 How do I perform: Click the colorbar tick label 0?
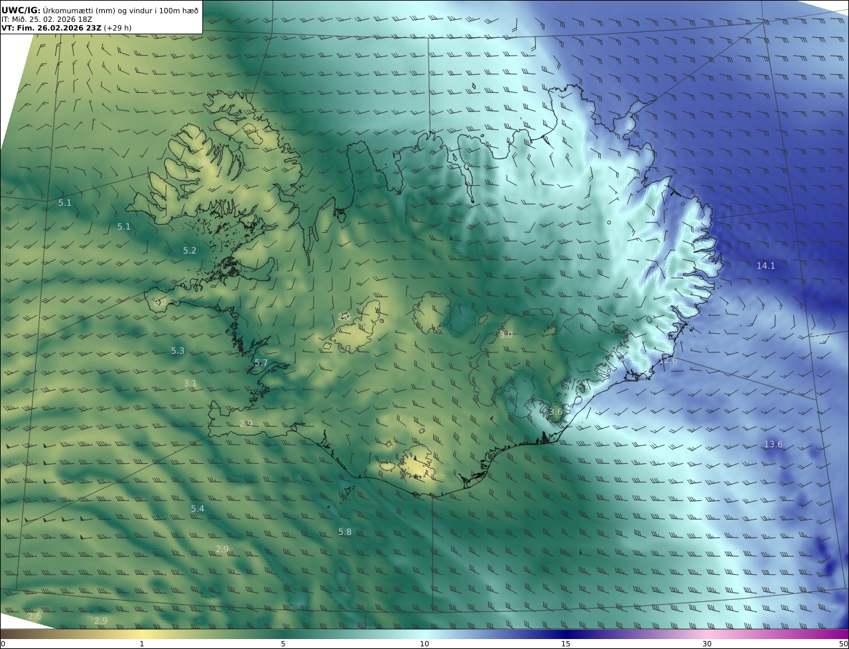point(3,644)
